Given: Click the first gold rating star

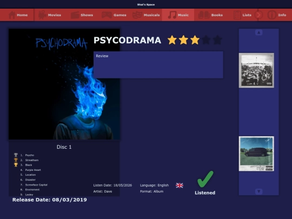Looking at the screenshot, I should pos(172,40).
